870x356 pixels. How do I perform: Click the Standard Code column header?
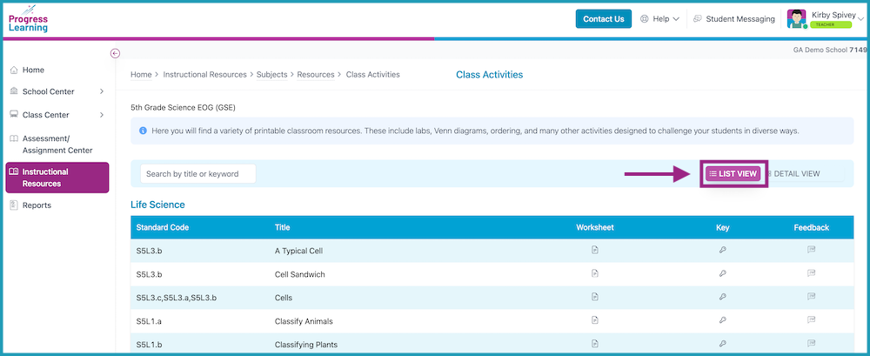click(163, 228)
